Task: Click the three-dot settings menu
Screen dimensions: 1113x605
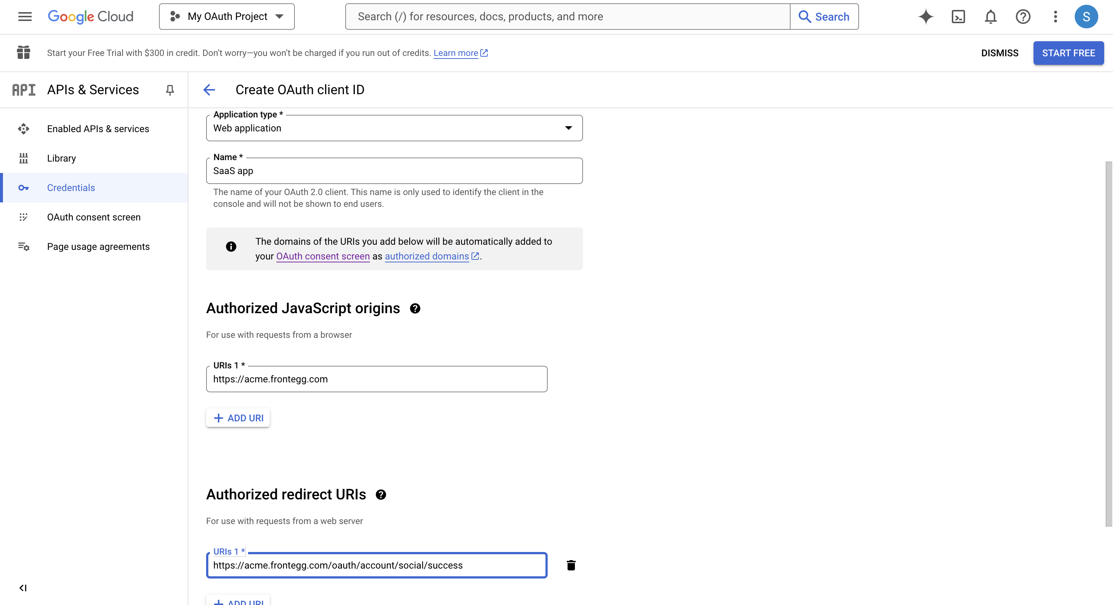Action: (x=1055, y=17)
